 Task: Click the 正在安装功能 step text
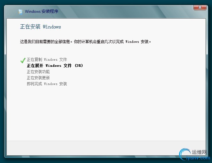38,72
